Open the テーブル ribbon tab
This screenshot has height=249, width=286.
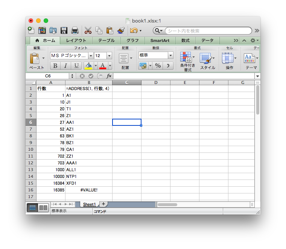106,41
